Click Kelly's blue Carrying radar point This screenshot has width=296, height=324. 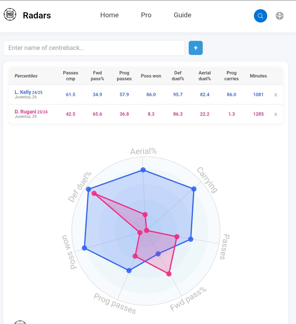click(194, 189)
